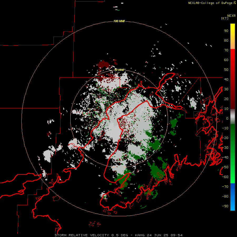Click the 09:54 timestamp in caption

(x=176, y=235)
